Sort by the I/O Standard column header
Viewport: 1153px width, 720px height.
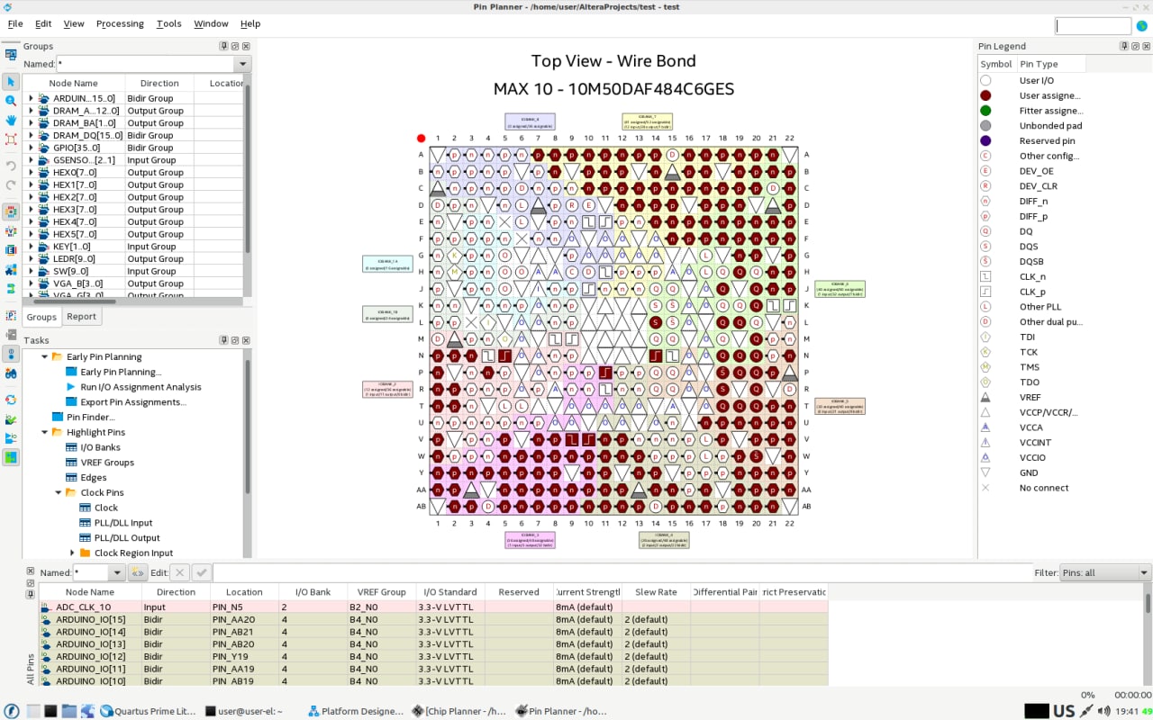pyautogui.click(x=450, y=591)
